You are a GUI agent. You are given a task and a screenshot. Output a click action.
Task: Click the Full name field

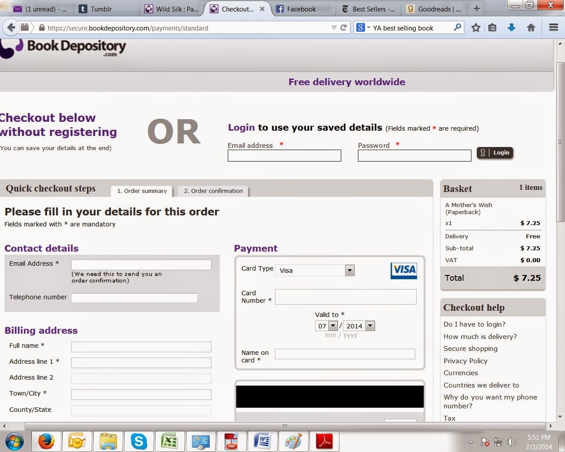pos(141,347)
